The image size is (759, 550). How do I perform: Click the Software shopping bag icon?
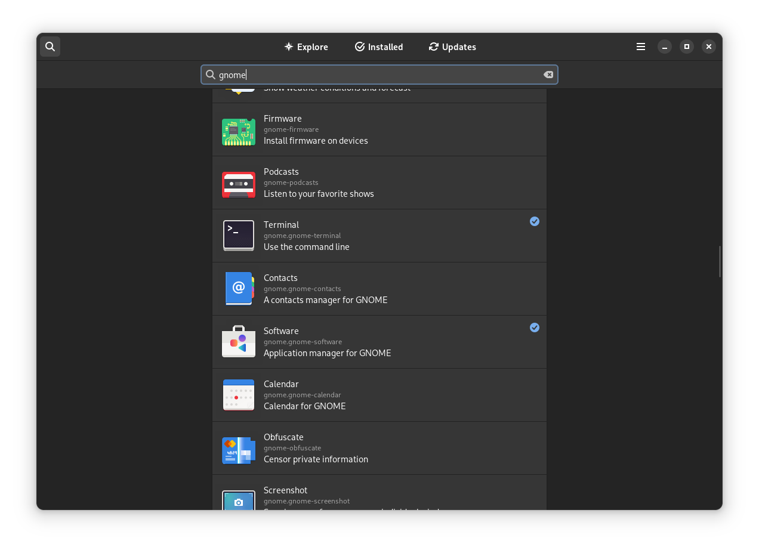pyautogui.click(x=239, y=342)
